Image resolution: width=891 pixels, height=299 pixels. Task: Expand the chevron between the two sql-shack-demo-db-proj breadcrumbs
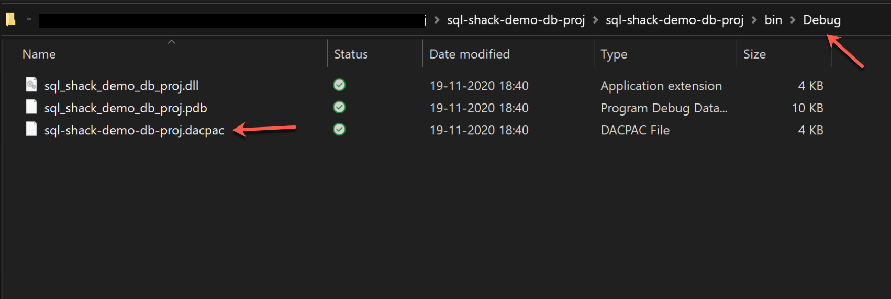pyautogui.click(x=595, y=20)
